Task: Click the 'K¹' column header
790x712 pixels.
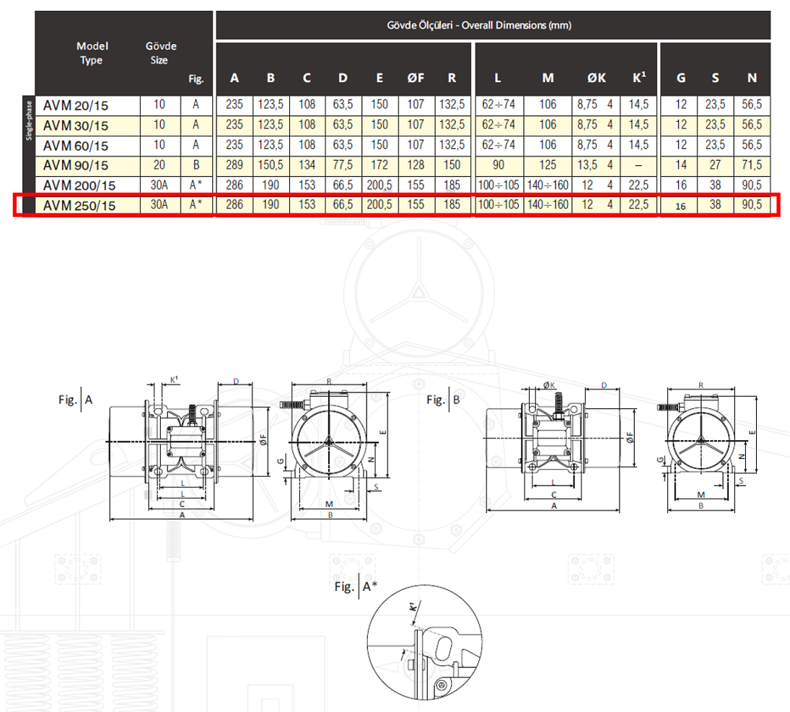Action: [x=638, y=78]
